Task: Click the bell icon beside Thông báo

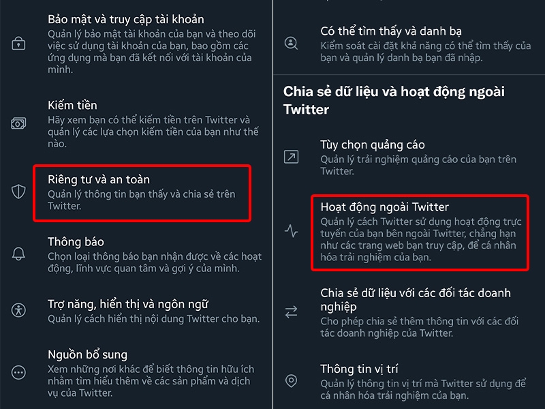Action: coord(17,255)
